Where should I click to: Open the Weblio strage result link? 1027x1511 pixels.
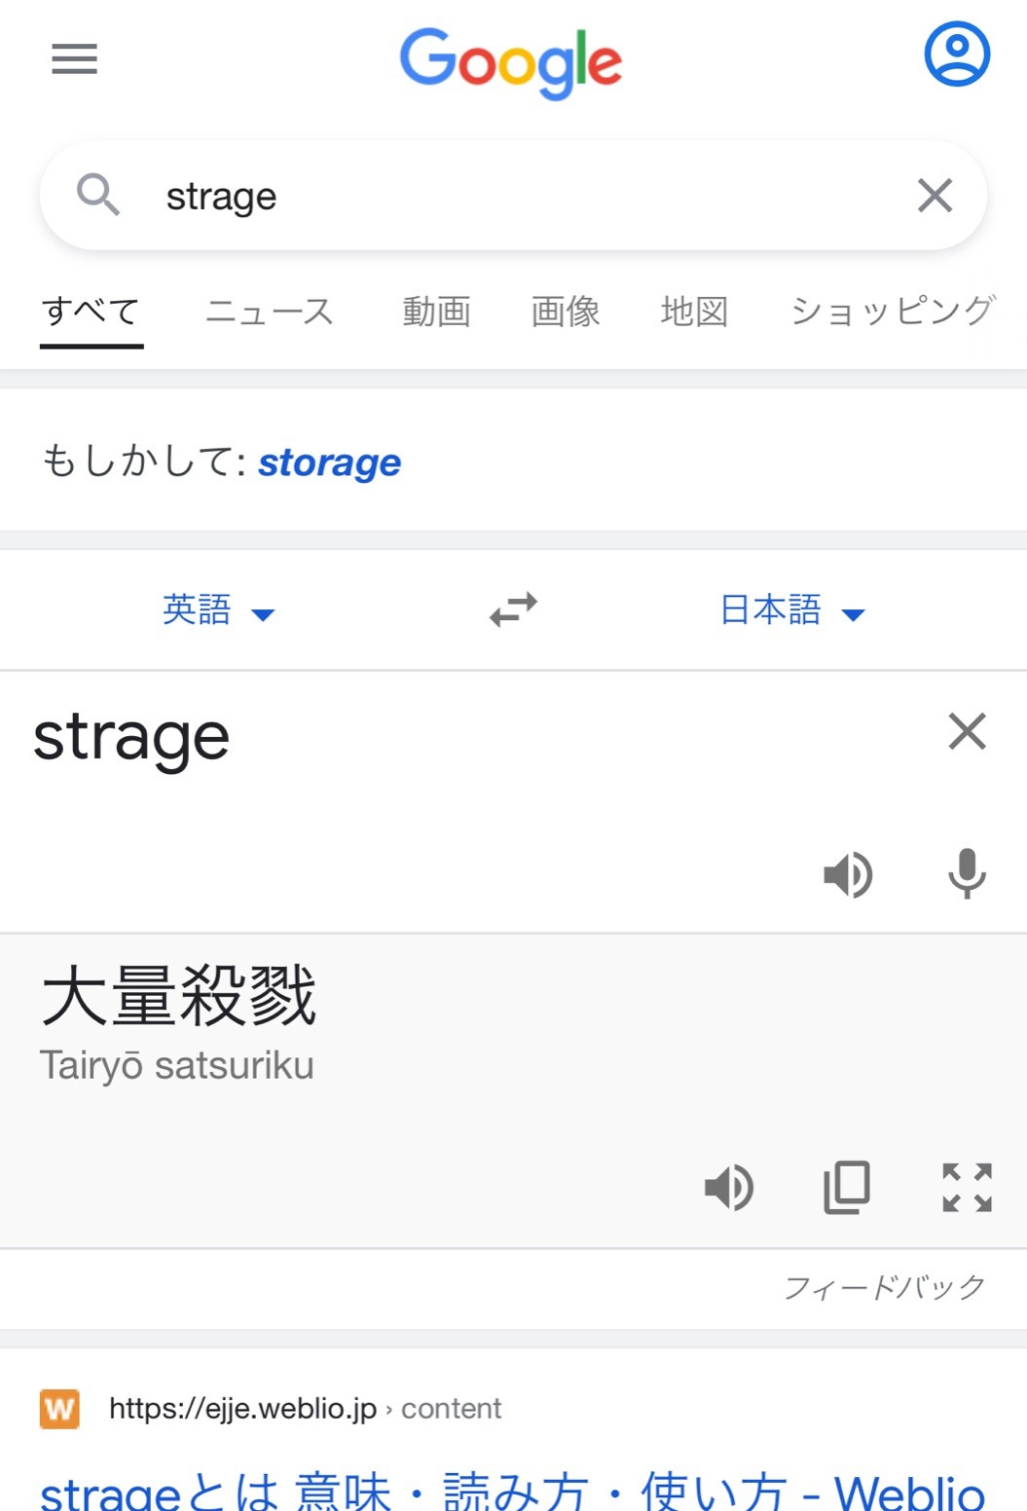(x=512, y=1491)
